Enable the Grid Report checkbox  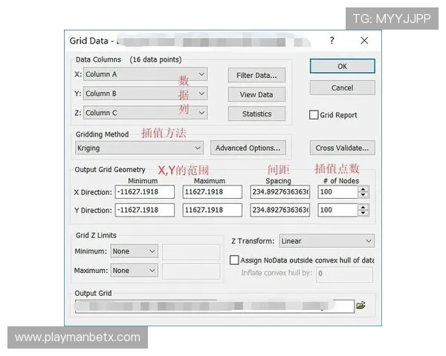[x=314, y=115]
